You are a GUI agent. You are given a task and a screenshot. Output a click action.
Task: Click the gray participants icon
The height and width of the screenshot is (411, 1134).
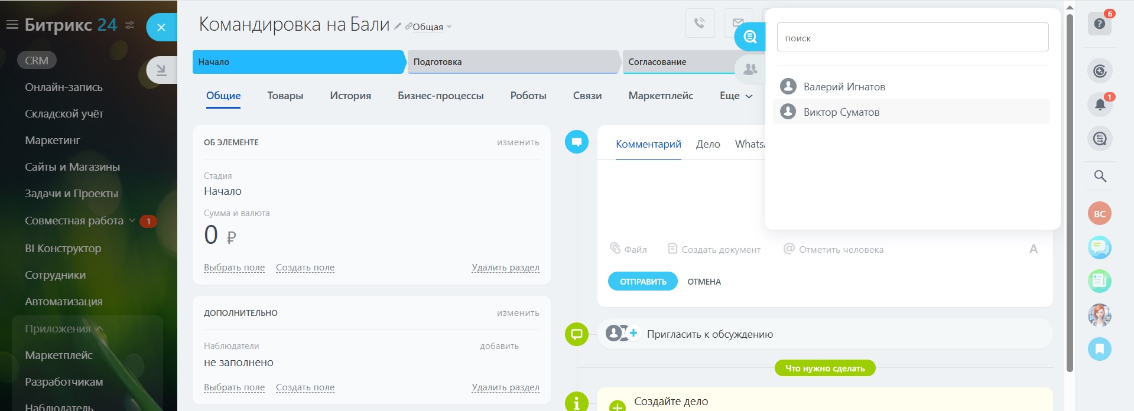point(750,69)
